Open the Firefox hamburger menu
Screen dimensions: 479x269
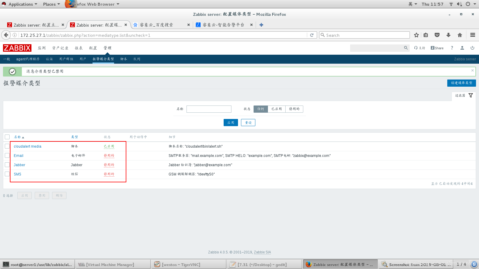473,35
